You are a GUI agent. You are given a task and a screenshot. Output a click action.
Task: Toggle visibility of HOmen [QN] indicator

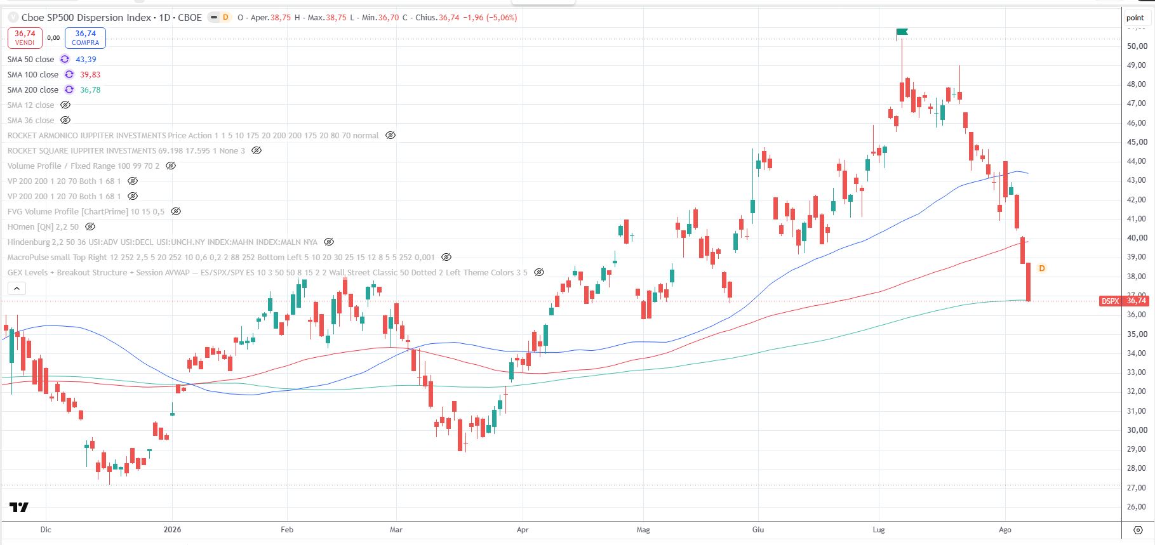tap(90, 227)
